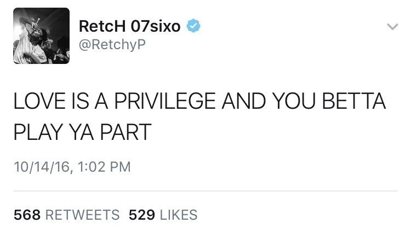The image size is (411, 235).
Task: Select the tweet text LOVE IS A PRIVILEGE
Action: (115, 101)
